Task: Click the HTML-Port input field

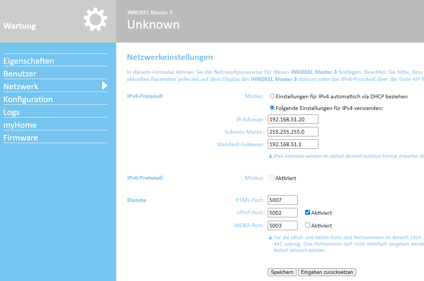Action: pyautogui.click(x=283, y=200)
